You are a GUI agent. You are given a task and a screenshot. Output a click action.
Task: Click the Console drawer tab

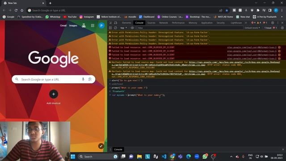coord(118,149)
